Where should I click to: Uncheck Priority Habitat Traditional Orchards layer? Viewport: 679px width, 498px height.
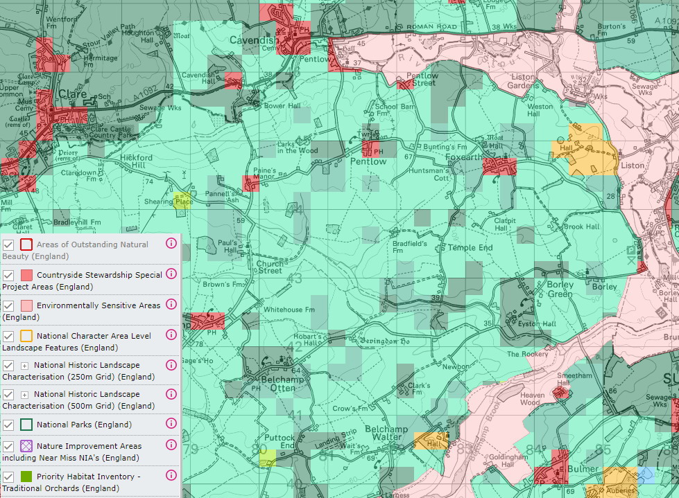(8, 477)
